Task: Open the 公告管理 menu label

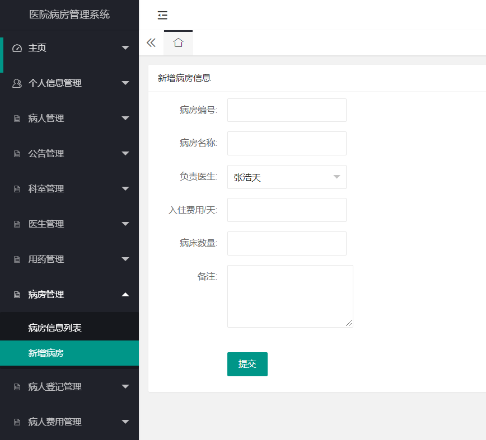Action: pos(46,154)
